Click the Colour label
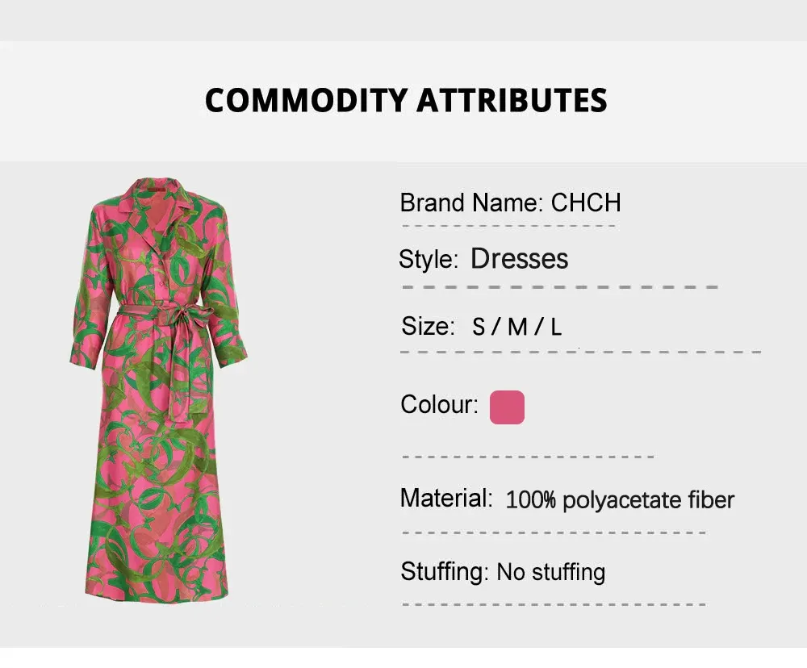The width and height of the screenshot is (807, 668). (x=439, y=404)
